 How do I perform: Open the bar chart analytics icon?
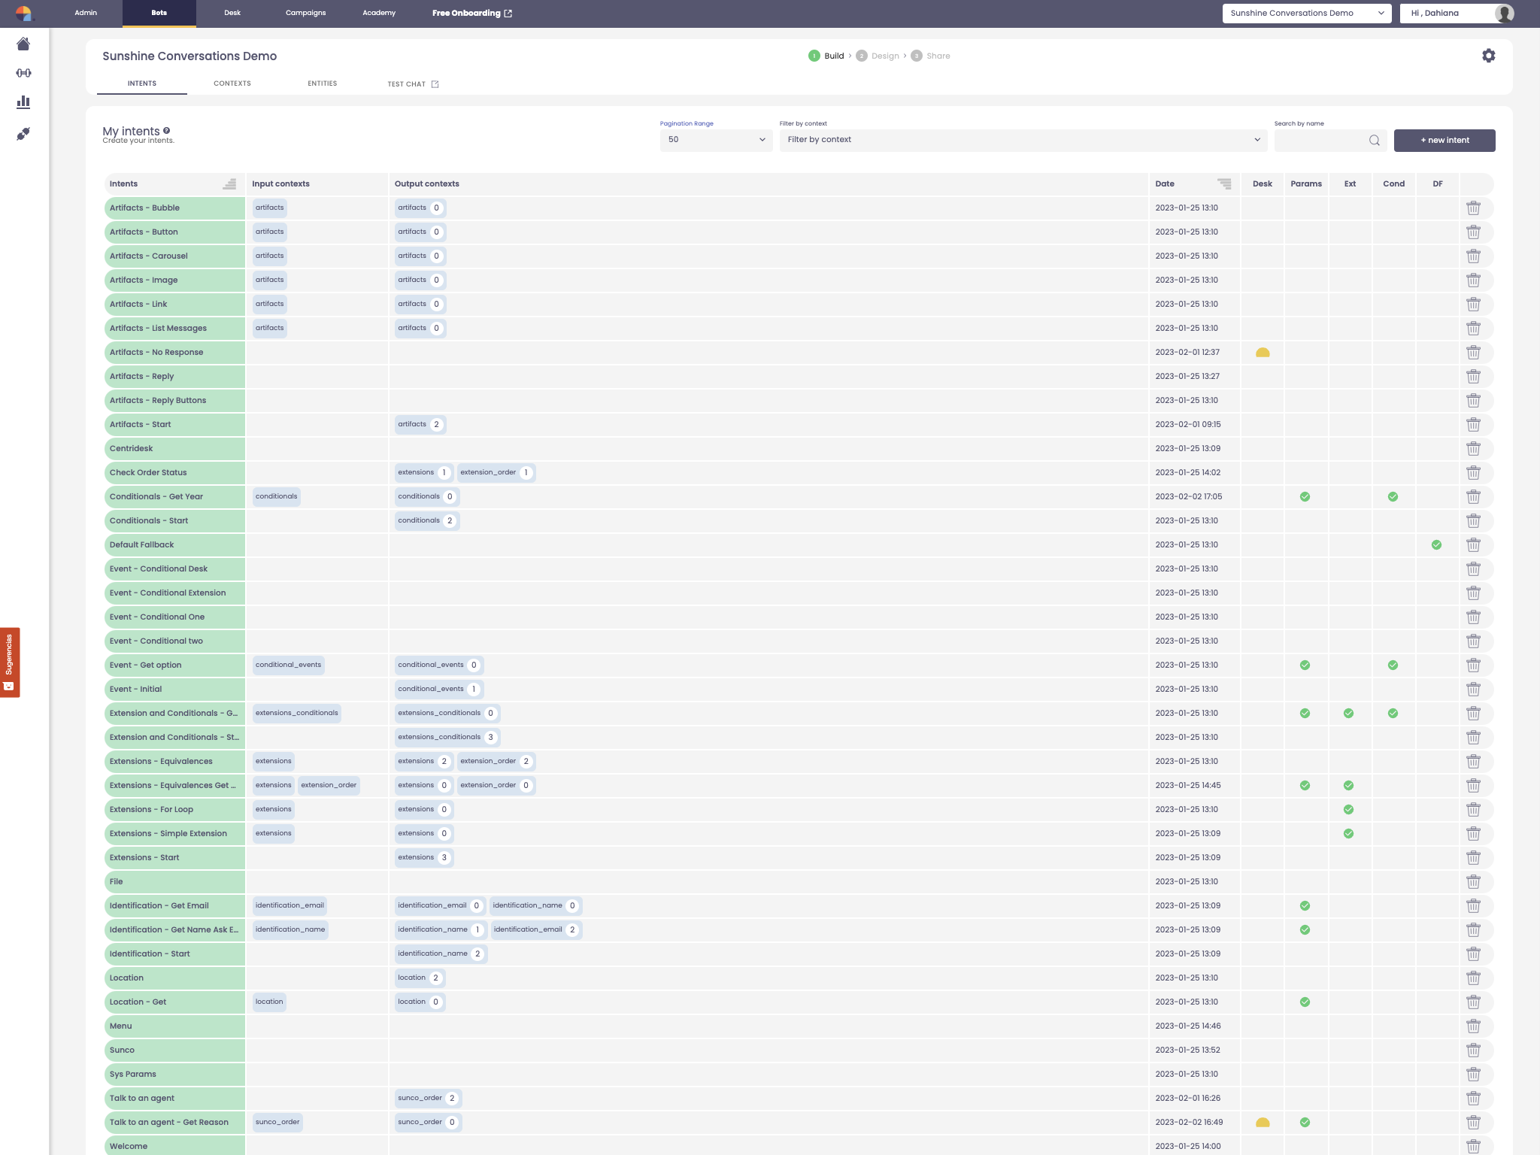(x=23, y=102)
